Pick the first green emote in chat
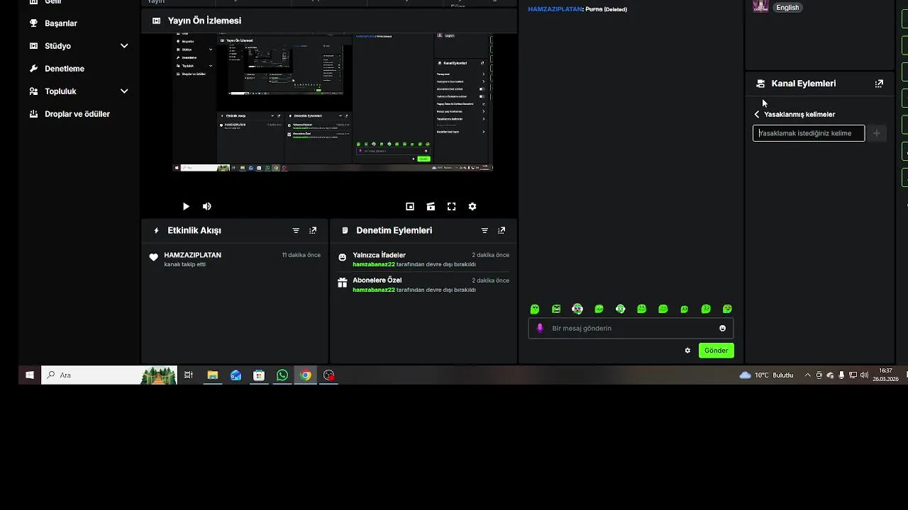The image size is (908, 510). pyautogui.click(x=535, y=309)
